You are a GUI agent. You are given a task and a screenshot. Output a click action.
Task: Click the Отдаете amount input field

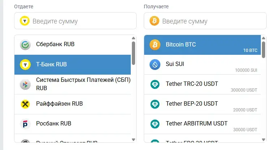click(76, 21)
